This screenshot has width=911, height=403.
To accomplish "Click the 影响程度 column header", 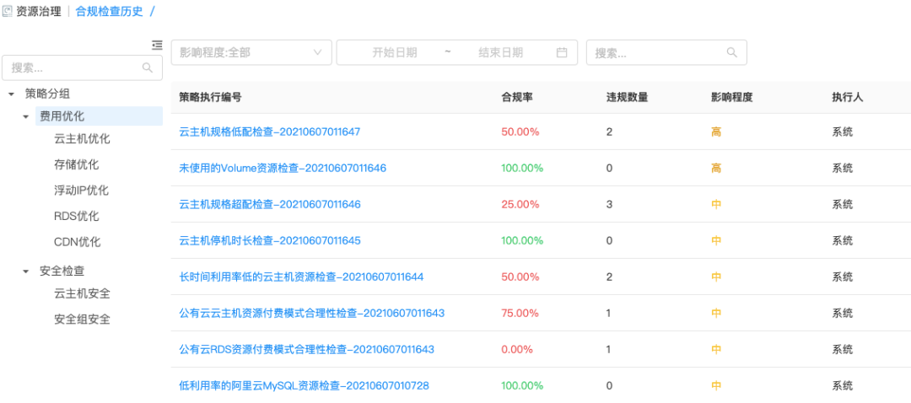I will pyautogui.click(x=731, y=97).
